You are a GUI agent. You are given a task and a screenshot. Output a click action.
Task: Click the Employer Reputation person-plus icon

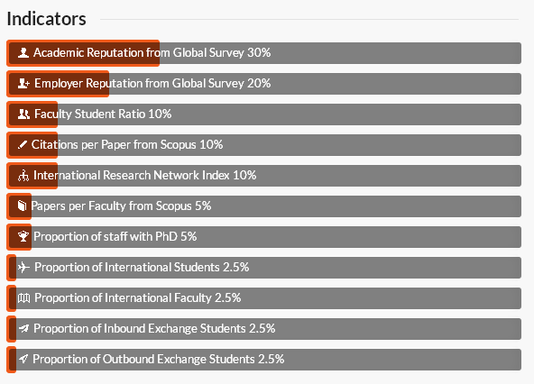point(23,84)
